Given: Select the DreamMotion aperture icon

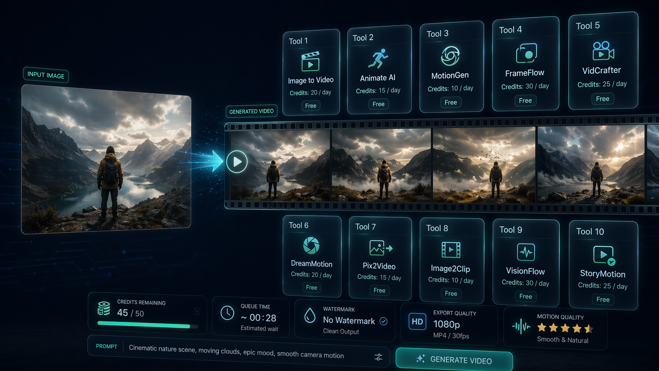Looking at the screenshot, I should pos(311,245).
